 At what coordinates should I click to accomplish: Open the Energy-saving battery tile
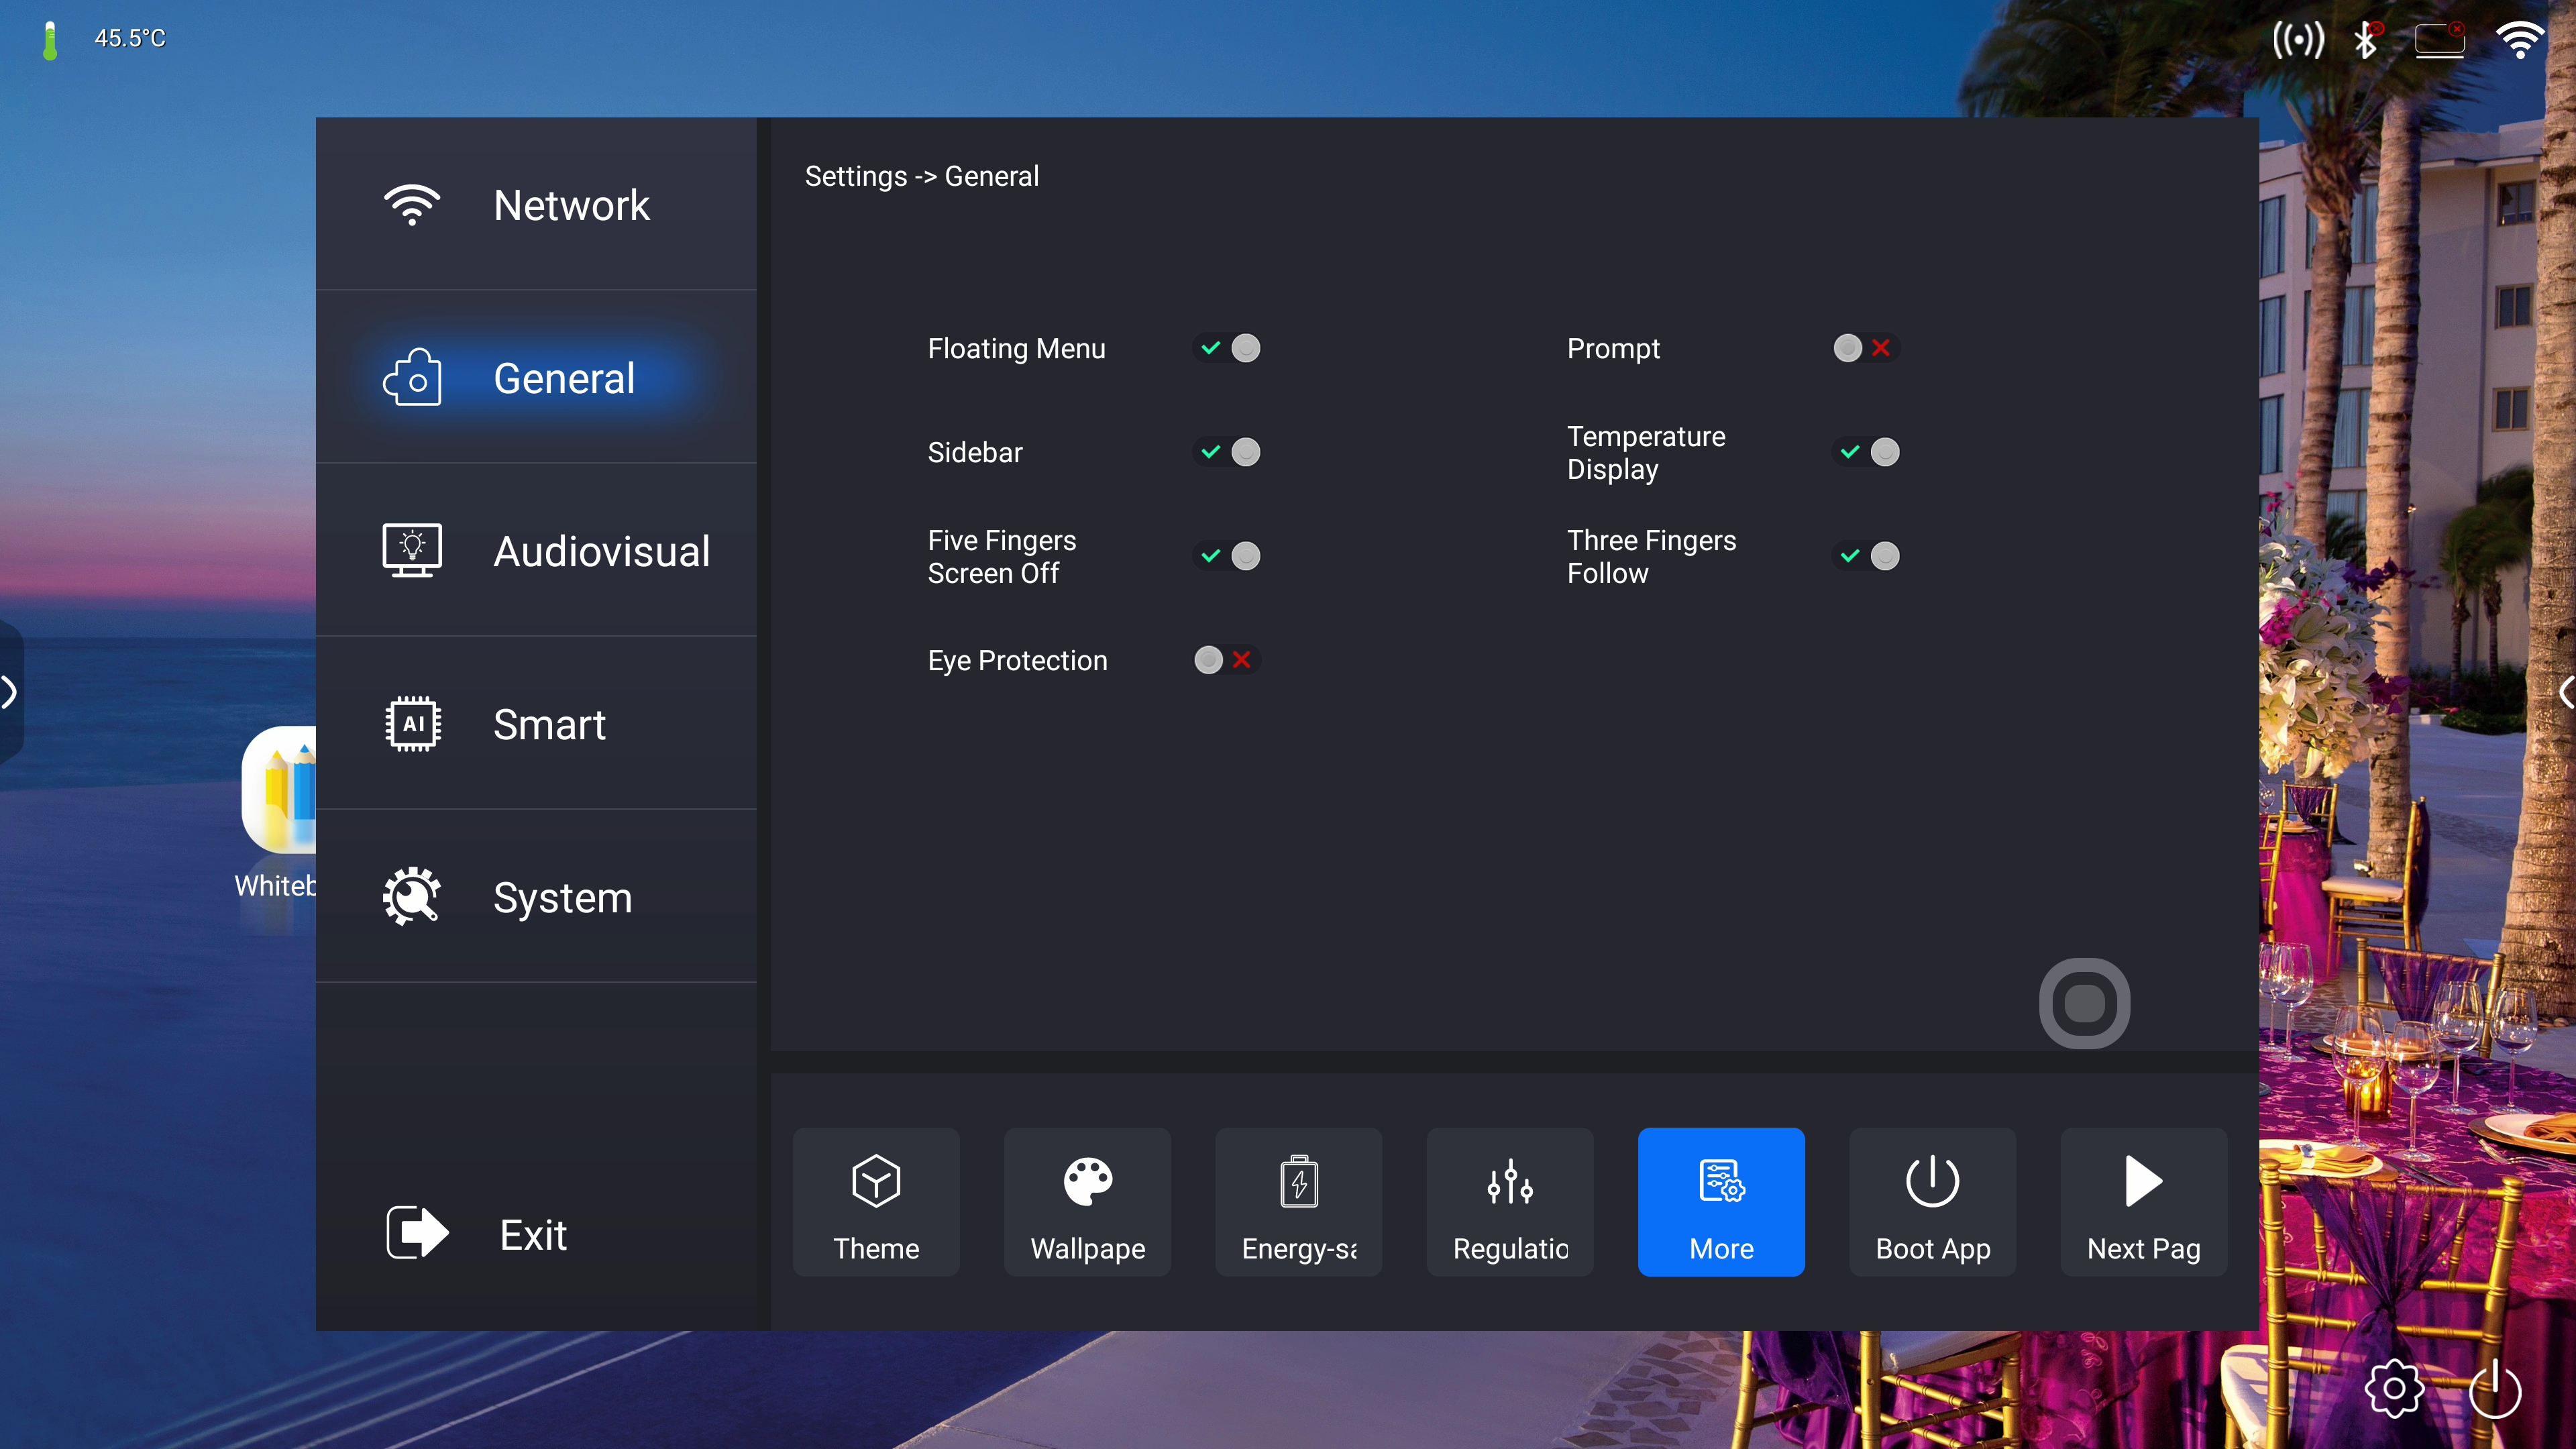point(1298,1201)
